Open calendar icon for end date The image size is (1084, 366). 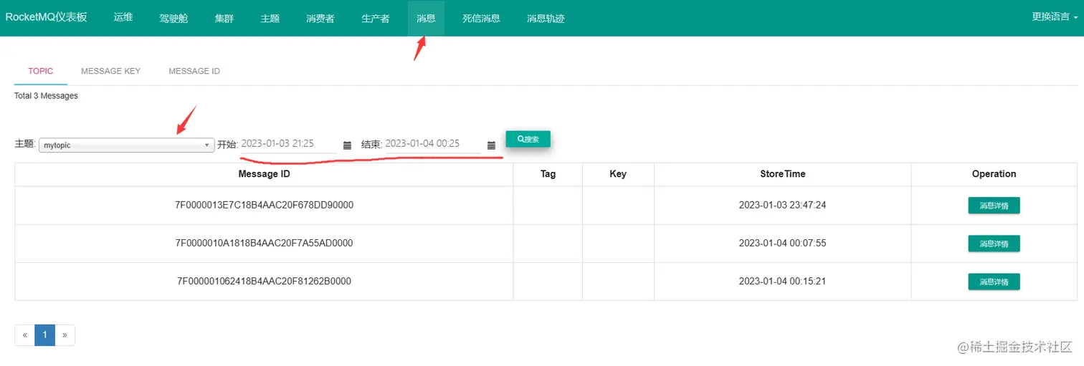pyautogui.click(x=491, y=145)
